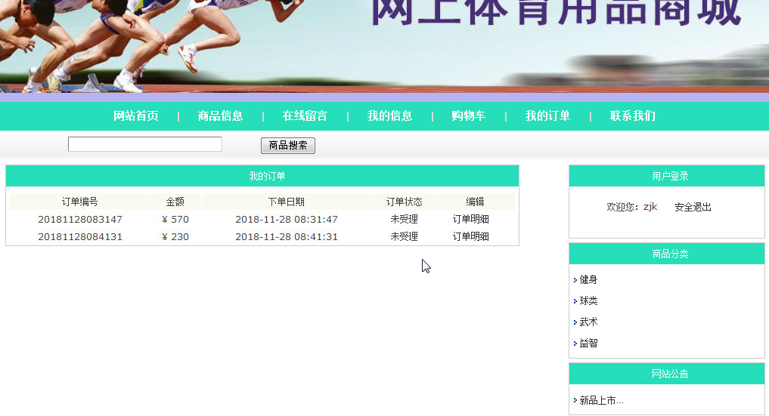Click the bullet arrow before 武术
This screenshot has width=769, height=416.
tap(575, 322)
